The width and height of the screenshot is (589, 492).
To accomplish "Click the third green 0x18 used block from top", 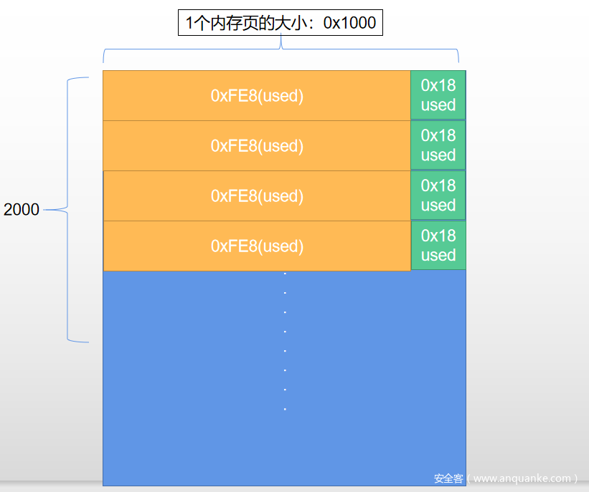I will point(438,196).
